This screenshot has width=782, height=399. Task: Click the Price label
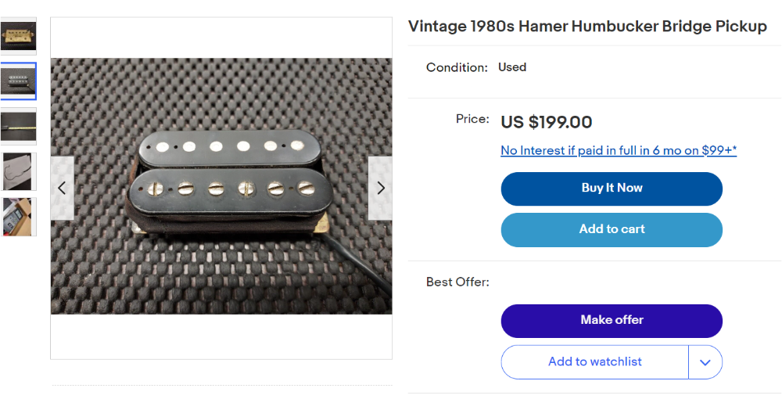point(472,119)
